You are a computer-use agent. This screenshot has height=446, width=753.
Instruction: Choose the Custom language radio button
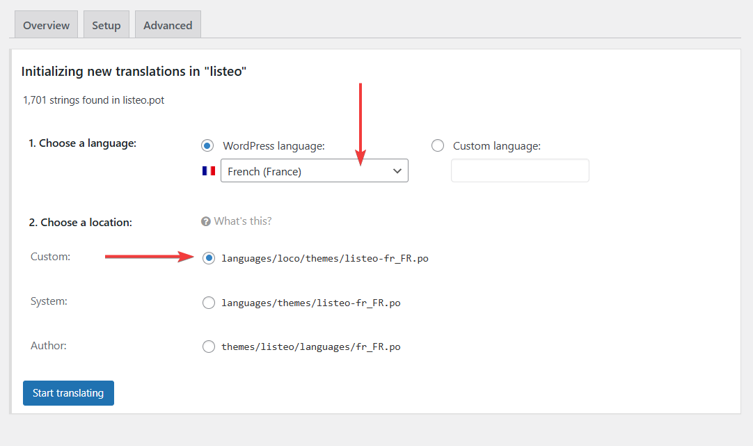[438, 146]
